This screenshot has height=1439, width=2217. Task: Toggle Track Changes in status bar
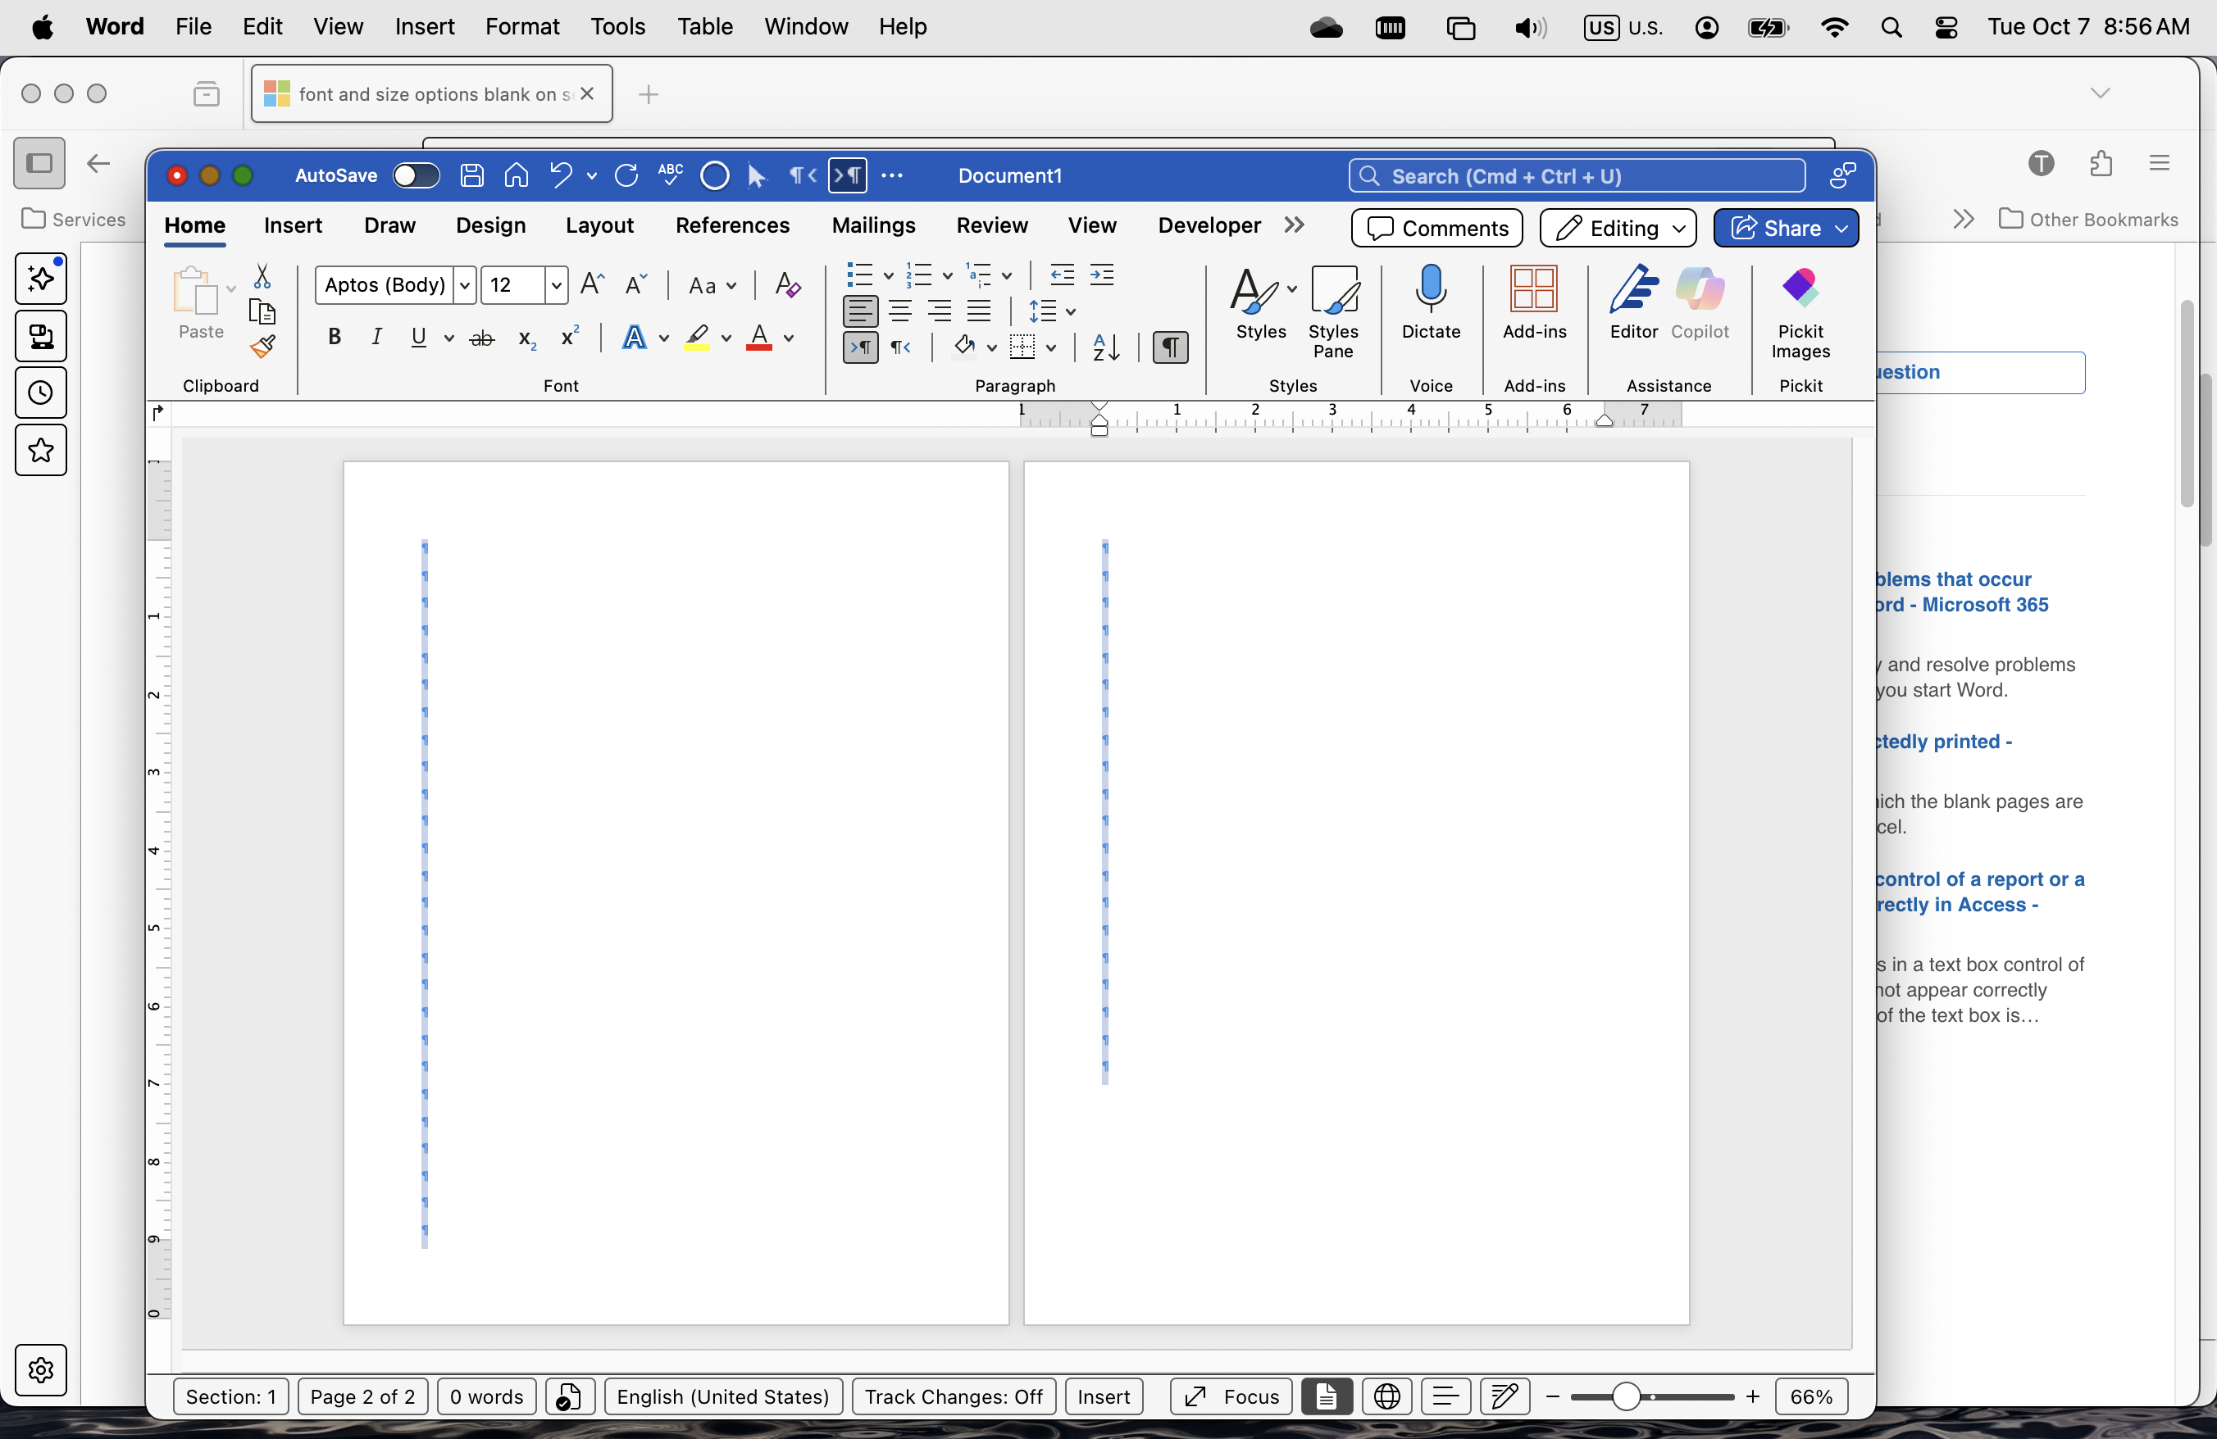coord(953,1396)
